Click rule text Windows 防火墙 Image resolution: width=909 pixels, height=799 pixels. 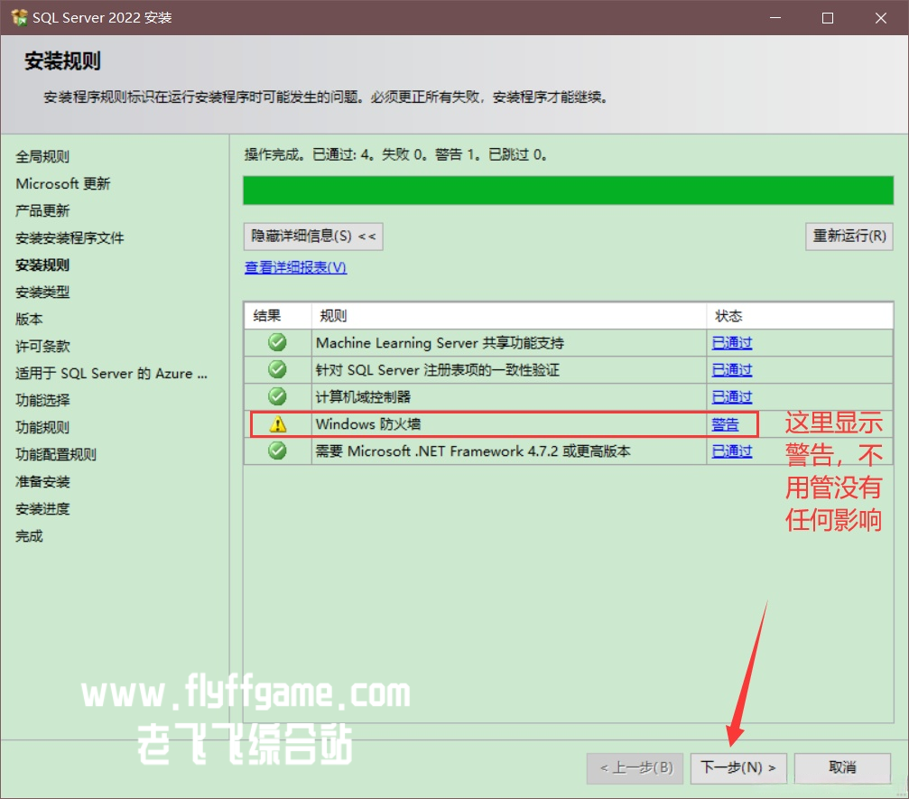click(368, 423)
